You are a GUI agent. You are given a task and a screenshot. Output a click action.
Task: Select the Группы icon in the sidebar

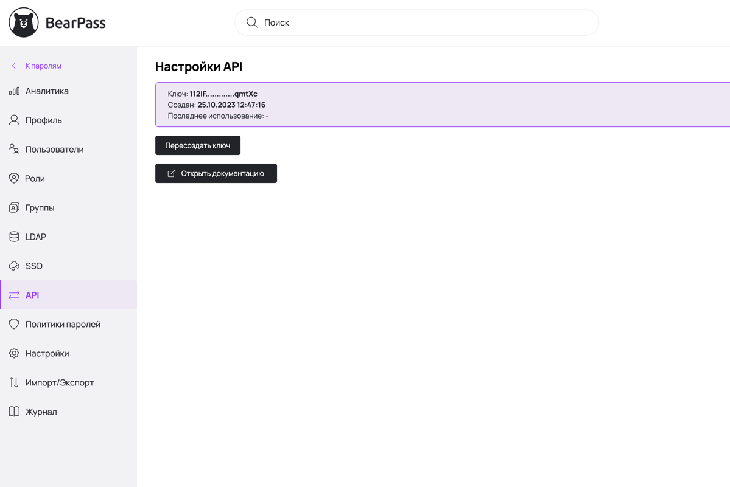coord(14,207)
